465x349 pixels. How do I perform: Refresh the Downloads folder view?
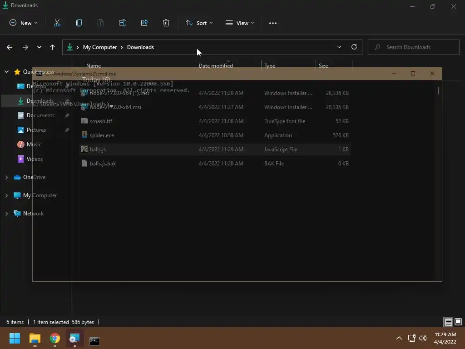tap(354, 47)
